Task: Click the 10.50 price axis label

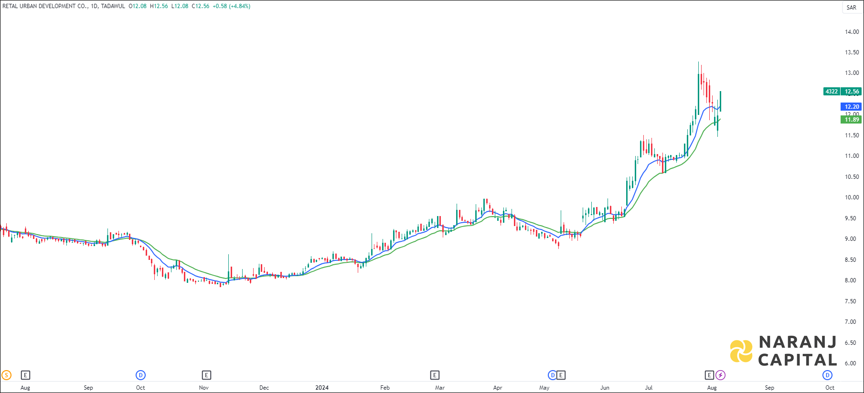Action: pyautogui.click(x=852, y=177)
